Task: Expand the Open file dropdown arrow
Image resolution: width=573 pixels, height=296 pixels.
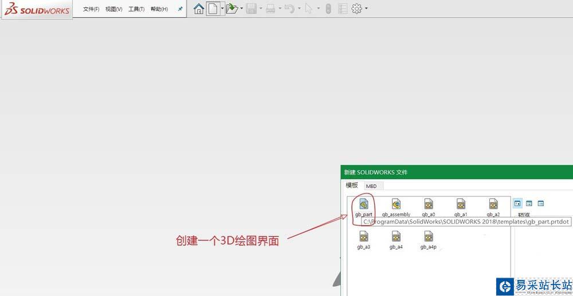Action: tap(242, 9)
